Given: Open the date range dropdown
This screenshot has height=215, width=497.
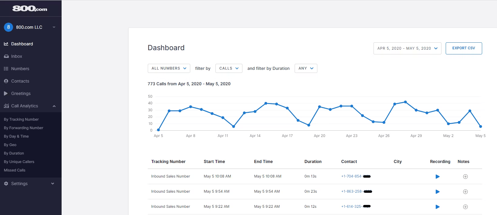Looking at the screenshot, I should pos(407,48).
